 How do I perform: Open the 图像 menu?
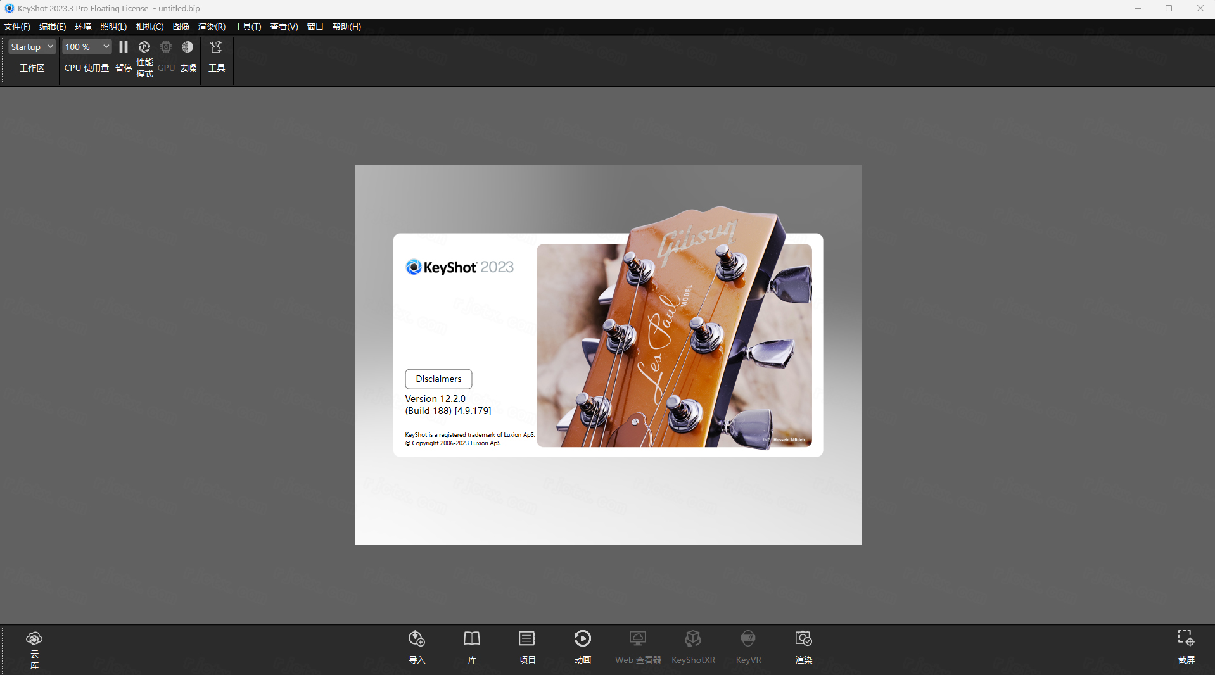(181, 27)
